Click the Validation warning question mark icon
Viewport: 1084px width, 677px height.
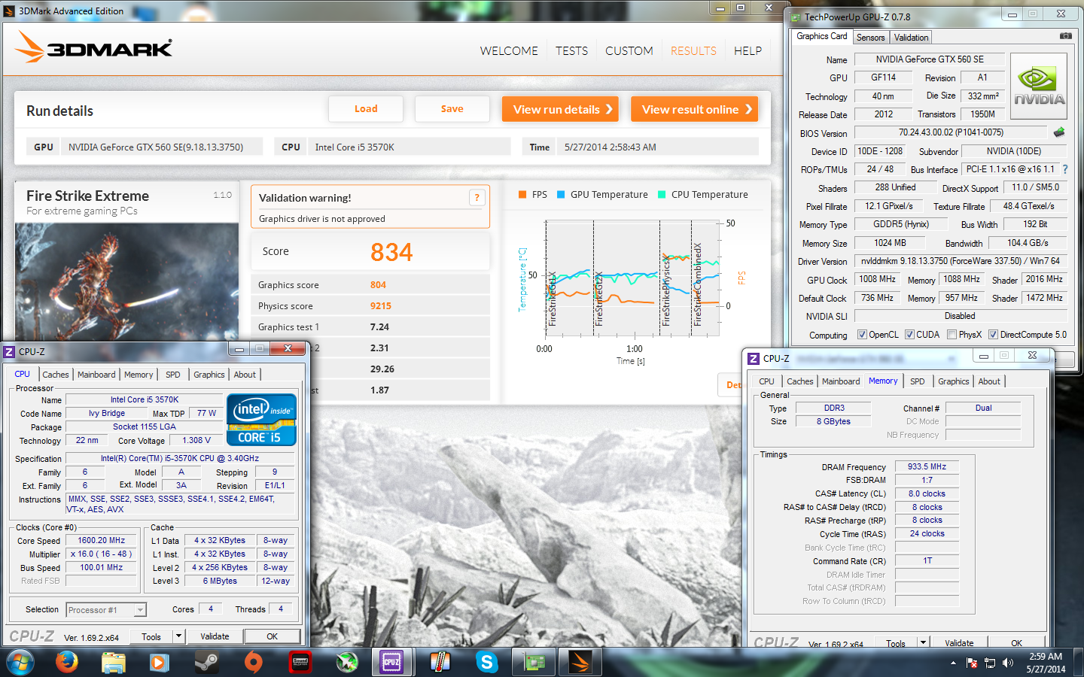pyautogui.click(x=477, y=197)
